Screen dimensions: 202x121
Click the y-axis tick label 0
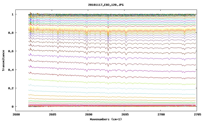tap(12, 107)
